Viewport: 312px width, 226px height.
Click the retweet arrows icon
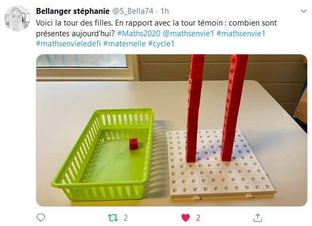coord(113,217)
